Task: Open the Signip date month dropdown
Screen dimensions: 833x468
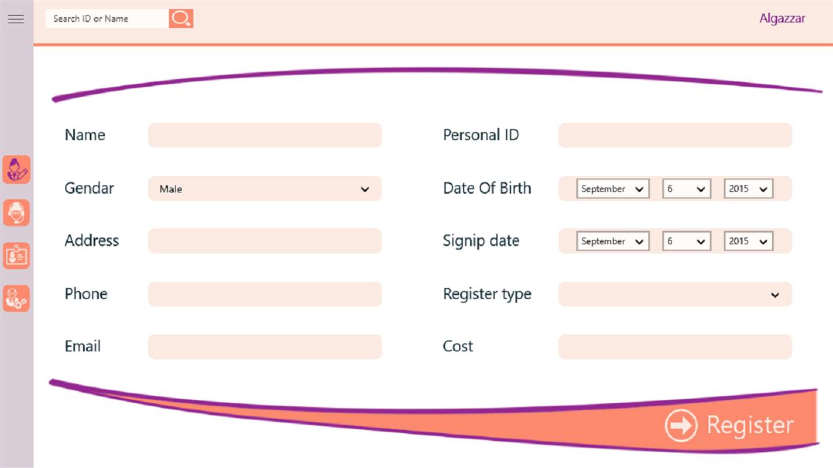Action: (x=613, y=242)
